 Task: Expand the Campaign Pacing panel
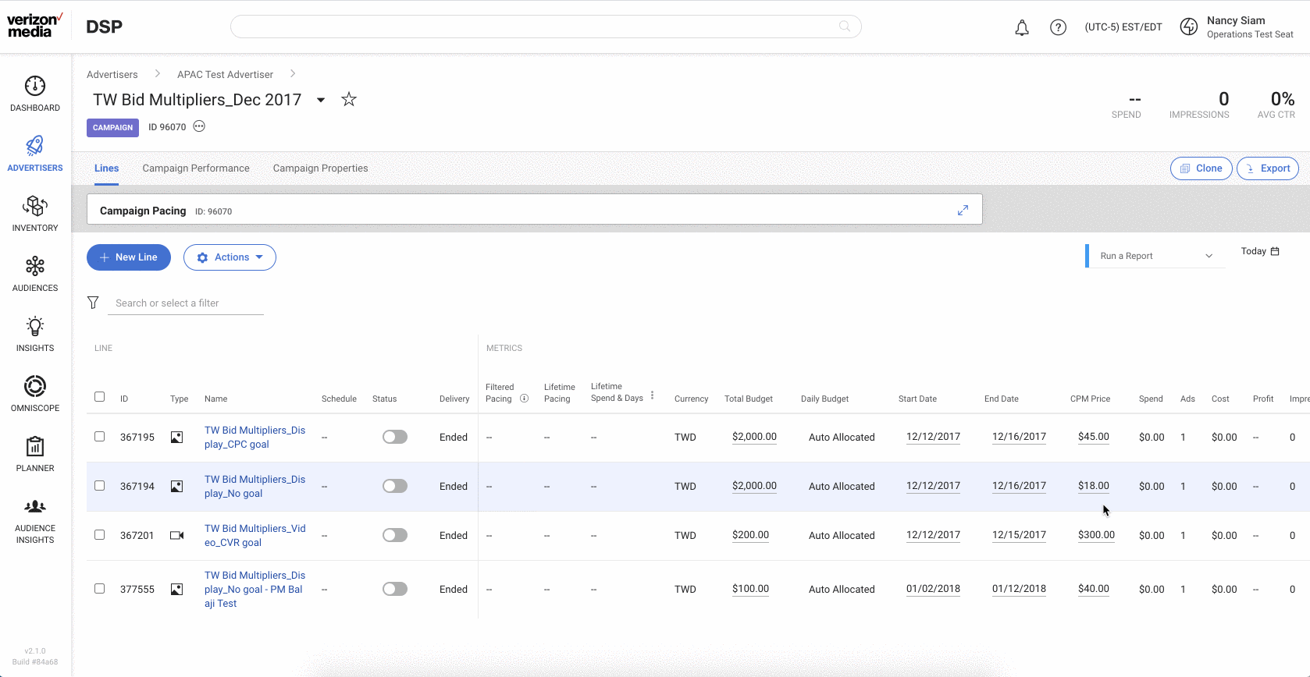(x=963, y=210)
